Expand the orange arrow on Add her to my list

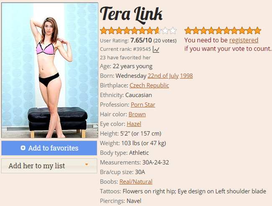click(87, 164)
